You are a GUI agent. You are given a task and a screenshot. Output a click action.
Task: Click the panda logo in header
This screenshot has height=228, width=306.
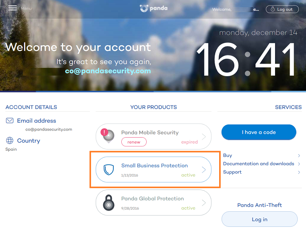pyautogui.click(x=153, y=8)
